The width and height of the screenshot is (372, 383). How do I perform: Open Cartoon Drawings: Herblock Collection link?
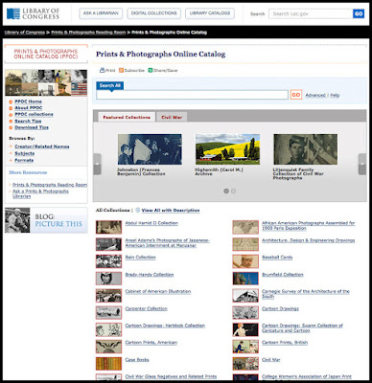tap(165, 326)
